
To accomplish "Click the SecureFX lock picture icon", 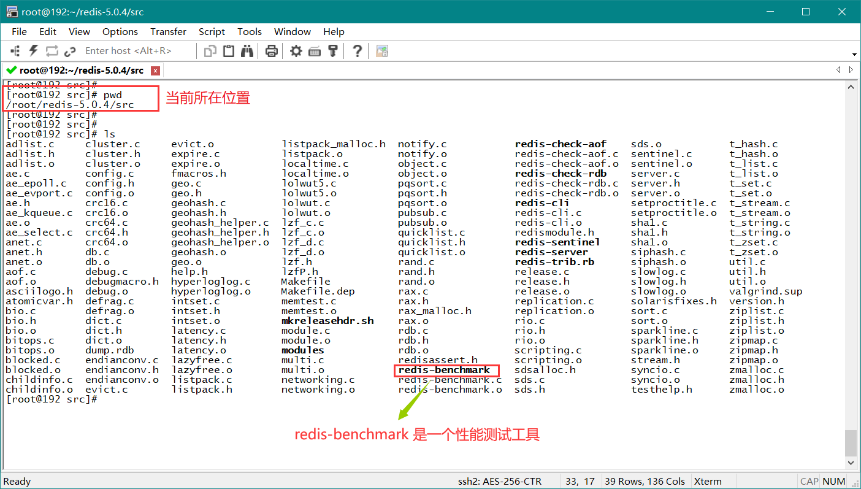I will 382,51.
